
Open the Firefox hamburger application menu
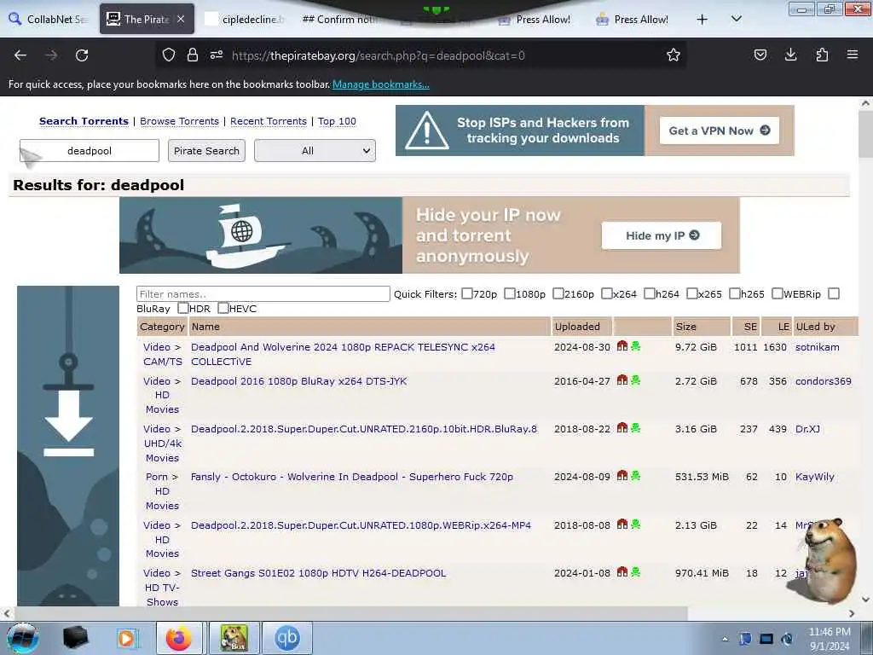[x=853, y=55]
